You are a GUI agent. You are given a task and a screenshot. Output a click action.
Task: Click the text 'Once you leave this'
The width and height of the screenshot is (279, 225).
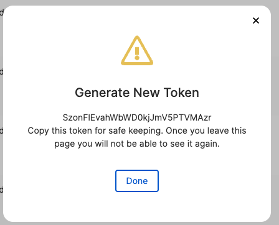coord(206,131)
